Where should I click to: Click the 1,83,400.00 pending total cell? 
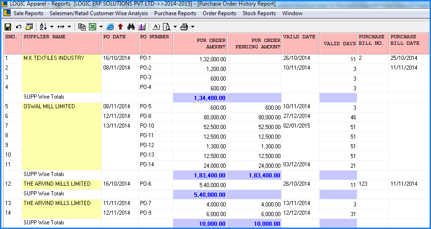[255, 176]
